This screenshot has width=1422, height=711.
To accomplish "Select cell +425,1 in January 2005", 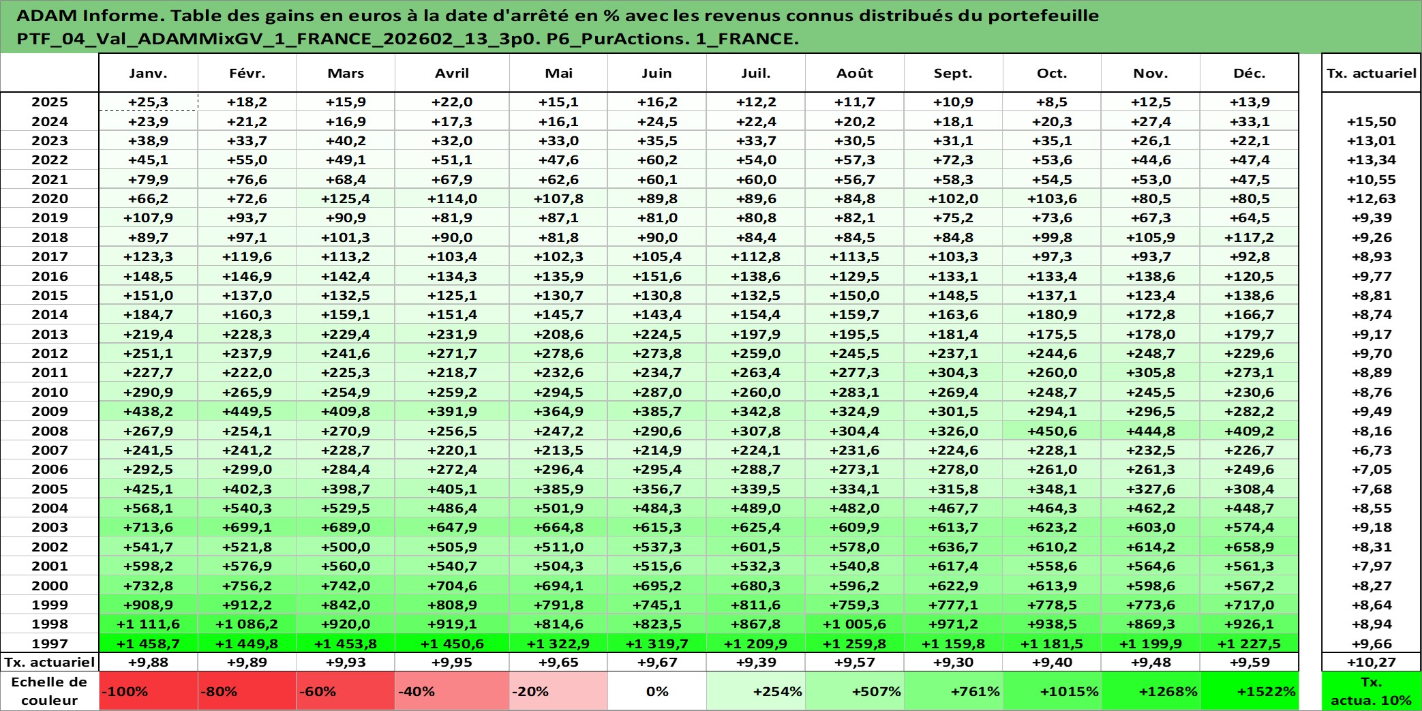I will click(x=148, y=489).
